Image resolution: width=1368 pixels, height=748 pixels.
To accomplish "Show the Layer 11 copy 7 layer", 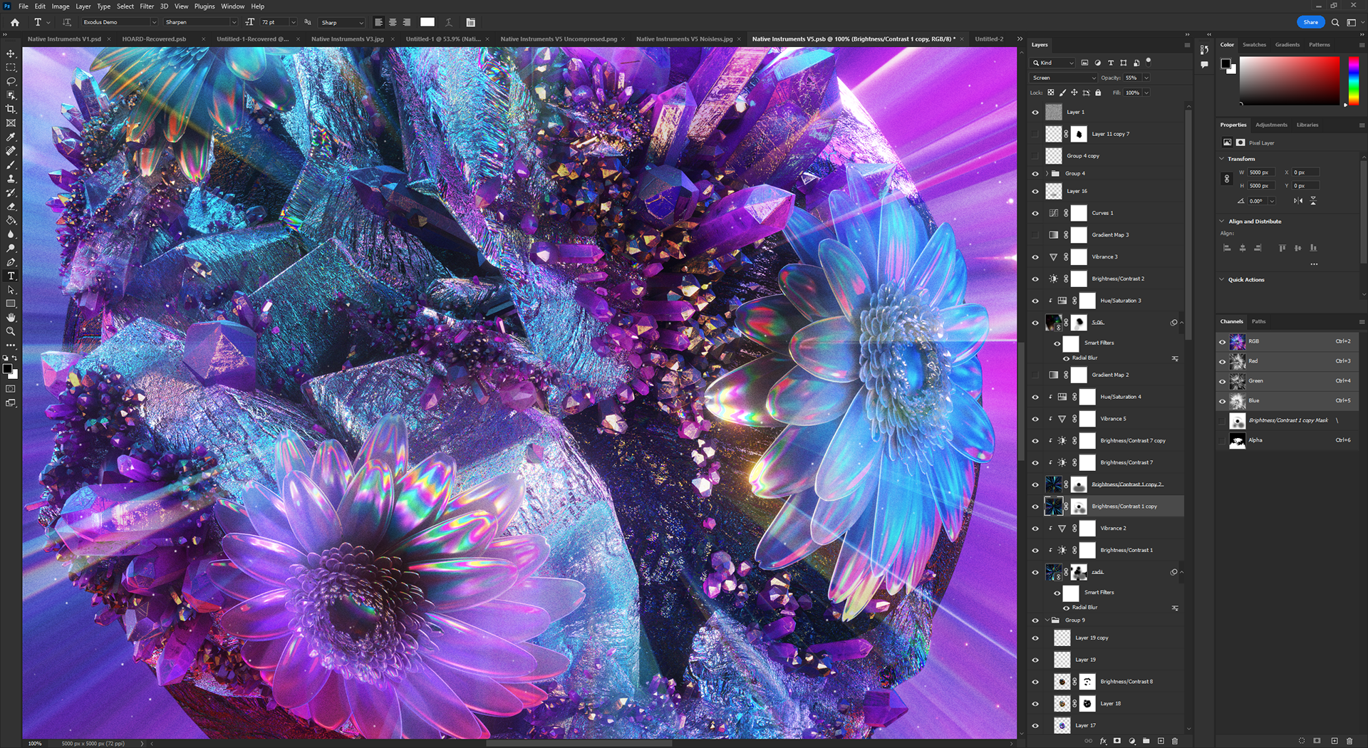I will point(1035,134).
